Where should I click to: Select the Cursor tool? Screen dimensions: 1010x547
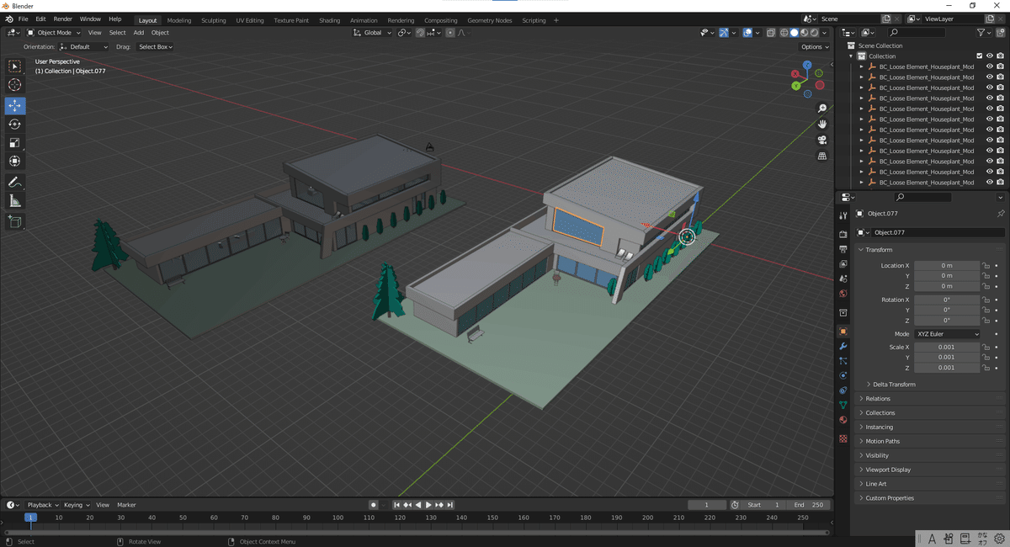click(14, 85)
